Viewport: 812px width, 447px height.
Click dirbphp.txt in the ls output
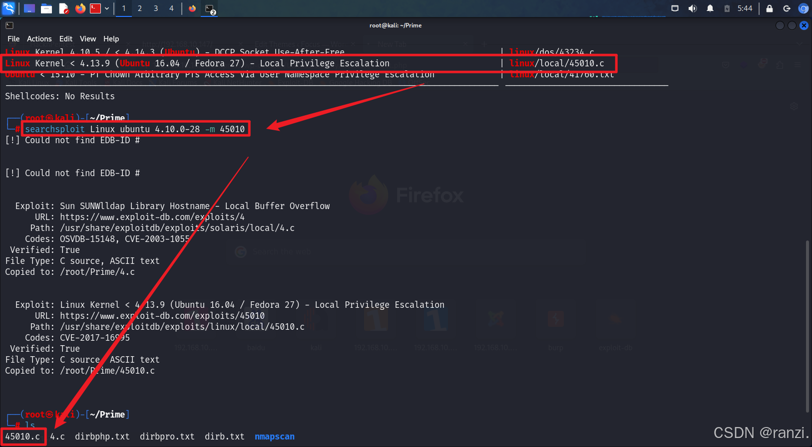[102, 437]
